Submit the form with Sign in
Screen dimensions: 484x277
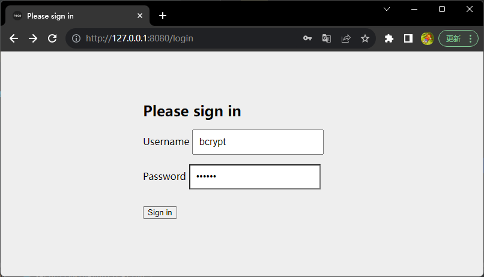point(160,213)
